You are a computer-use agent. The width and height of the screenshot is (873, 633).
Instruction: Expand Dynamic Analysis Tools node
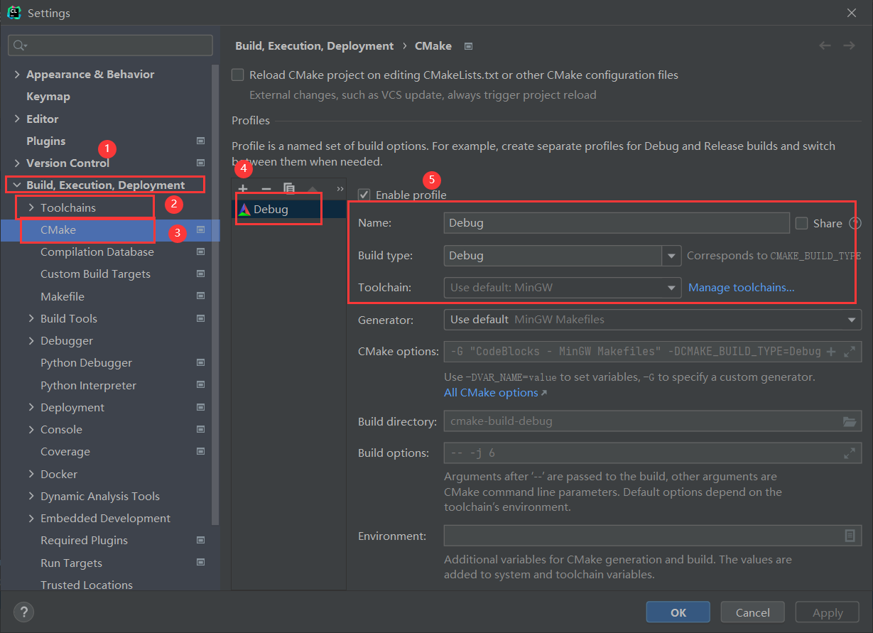click(31, 496)
